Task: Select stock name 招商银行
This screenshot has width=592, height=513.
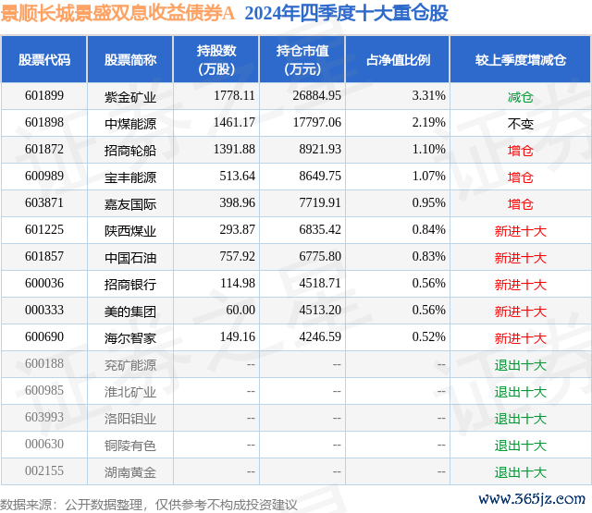Action: click(130, 285)
